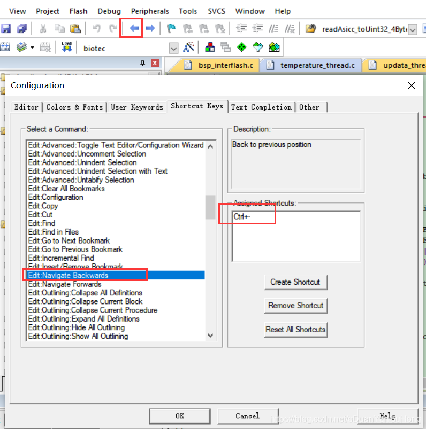The height and width of the screenshot is (429, 426).
Task: Click the Navigate Forwards blue arrow
Action: click(x=150, y=28)
